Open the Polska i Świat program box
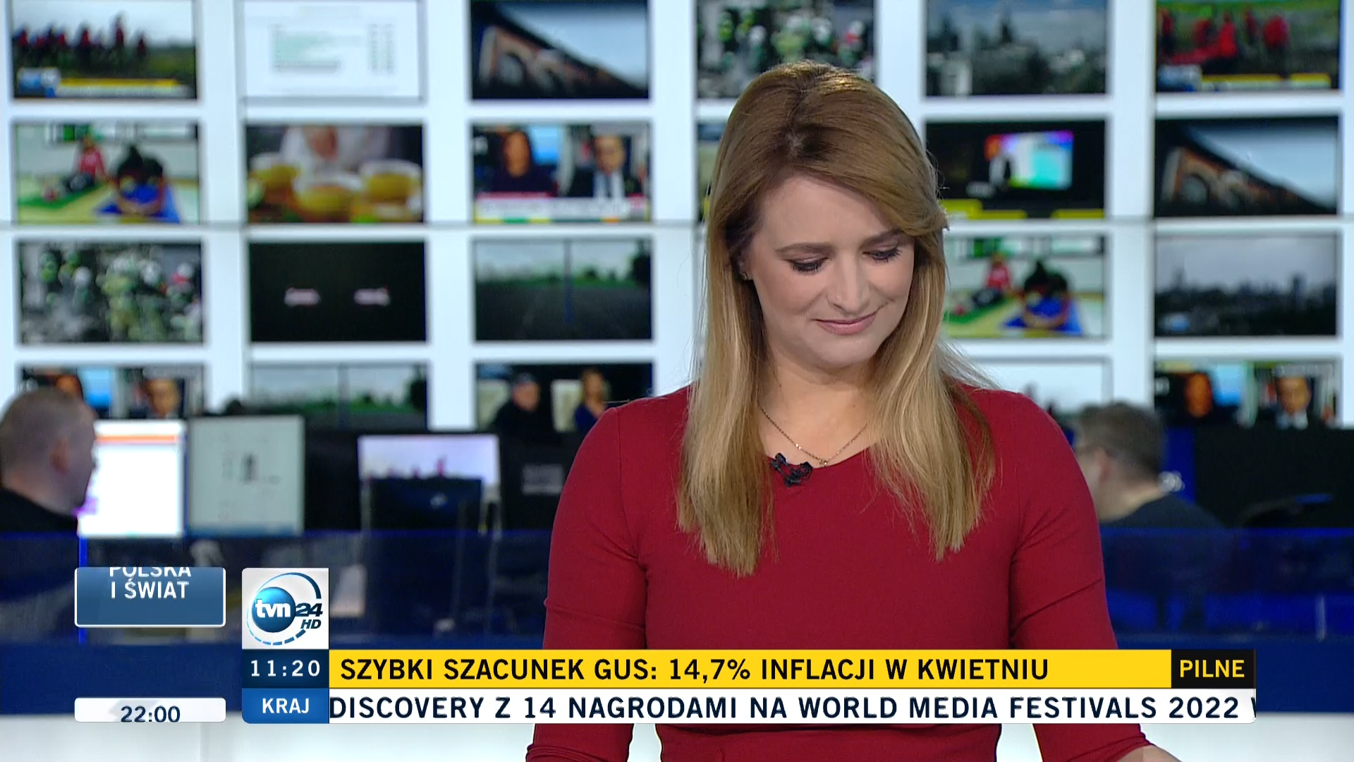 click(150, 596)
